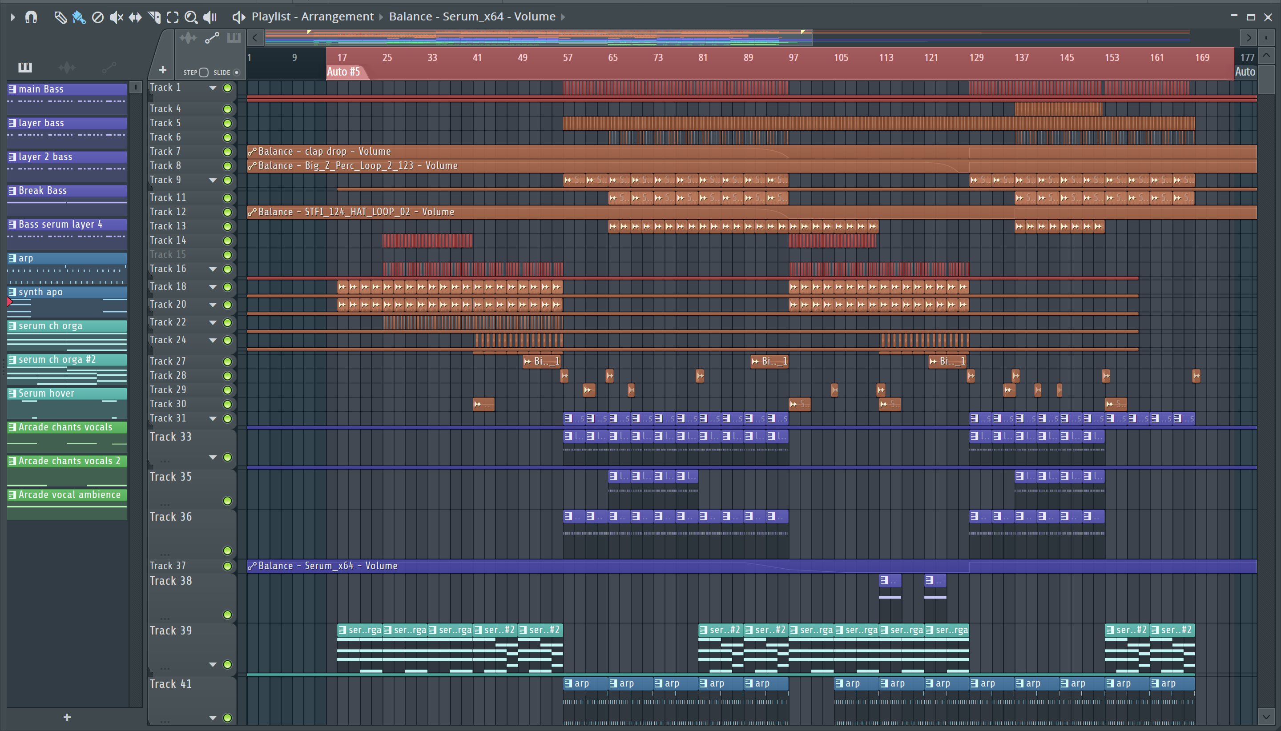Screen dimensions: 1281x731
Task: Click the vertical scrollbar up arrow
Action: click(1266, 55)
